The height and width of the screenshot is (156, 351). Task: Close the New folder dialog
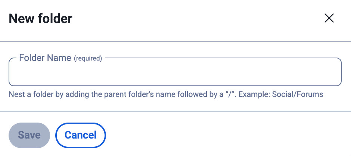click(x=329, y=18)
